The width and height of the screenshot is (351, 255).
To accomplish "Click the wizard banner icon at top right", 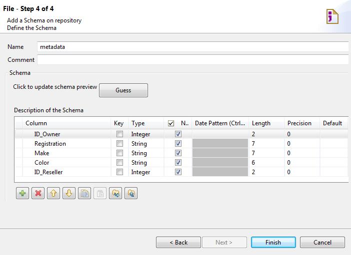I will [x=332, y=16].
